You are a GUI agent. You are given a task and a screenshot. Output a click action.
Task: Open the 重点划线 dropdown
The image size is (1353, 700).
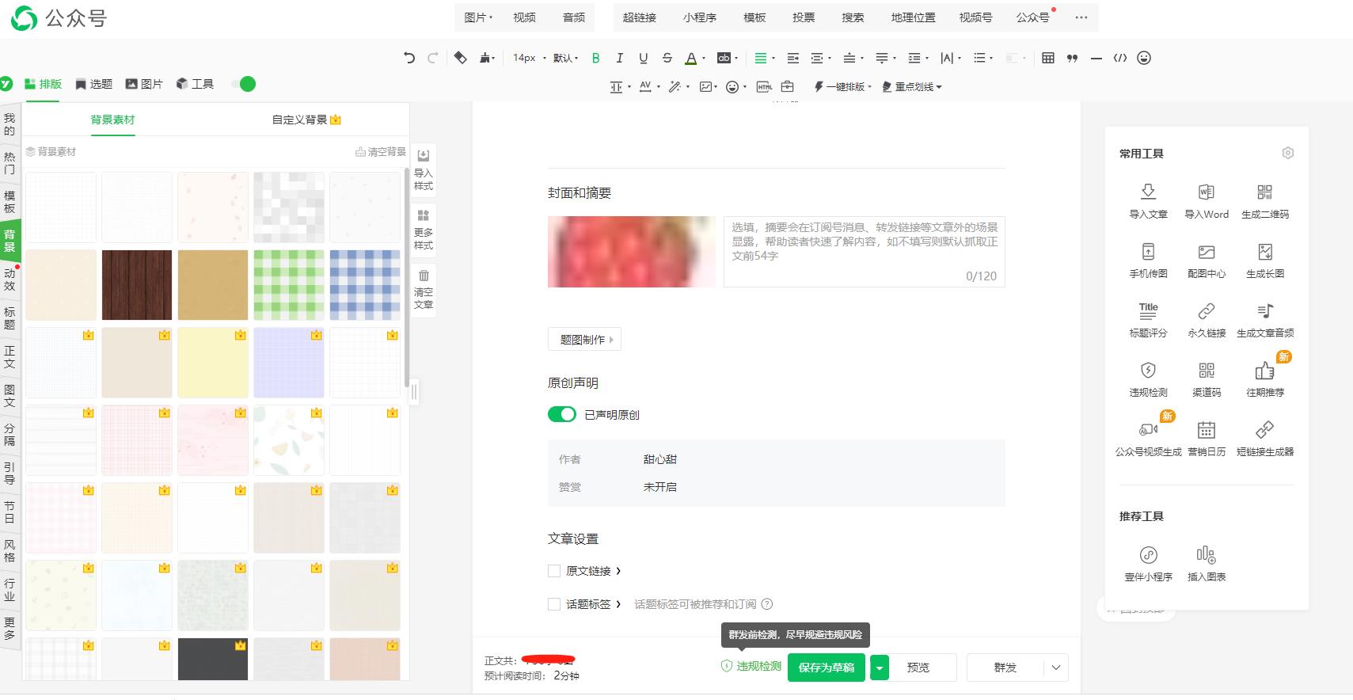click(x=912, y=86)
